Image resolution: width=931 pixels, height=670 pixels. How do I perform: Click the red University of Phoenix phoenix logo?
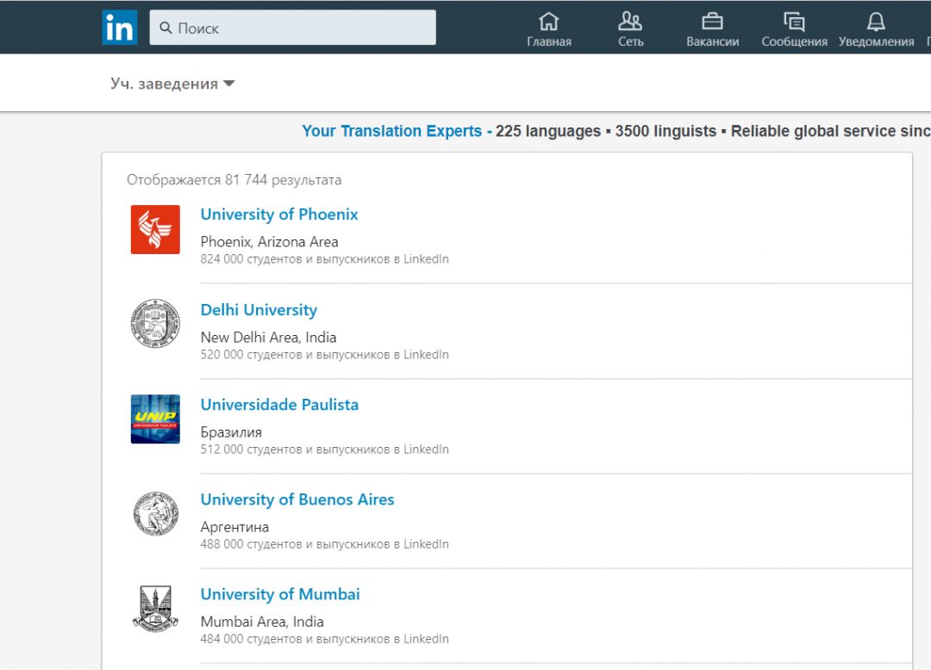coord(155,229)
